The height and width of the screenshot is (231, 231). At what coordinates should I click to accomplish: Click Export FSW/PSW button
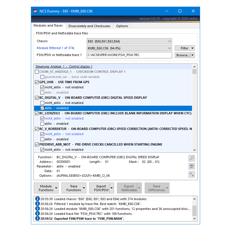(x=100, y=188)
